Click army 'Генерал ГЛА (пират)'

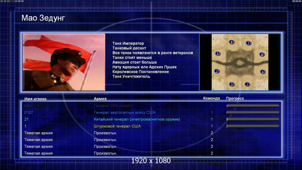(113, 106)
